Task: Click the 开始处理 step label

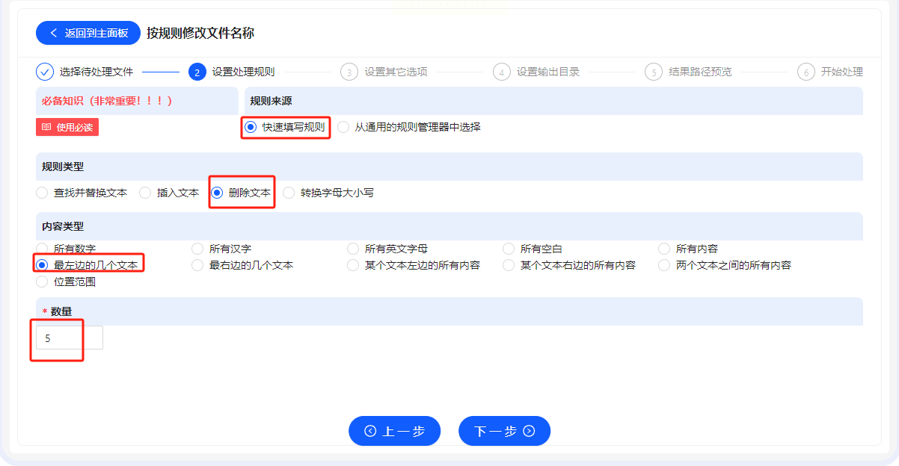Action: (x=842, y=72)
